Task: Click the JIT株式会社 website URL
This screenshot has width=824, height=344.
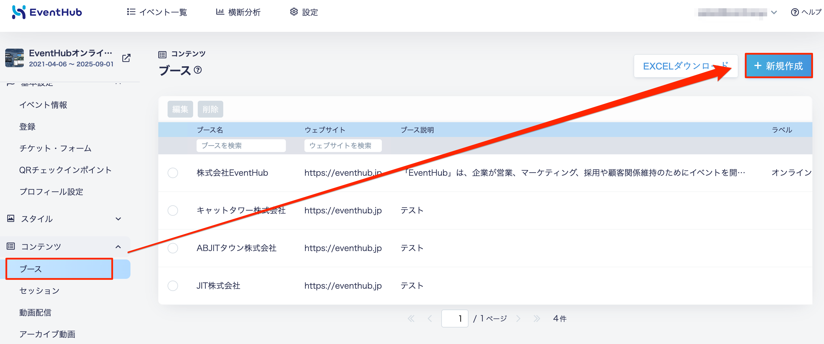Action: [x=343, y=286]
